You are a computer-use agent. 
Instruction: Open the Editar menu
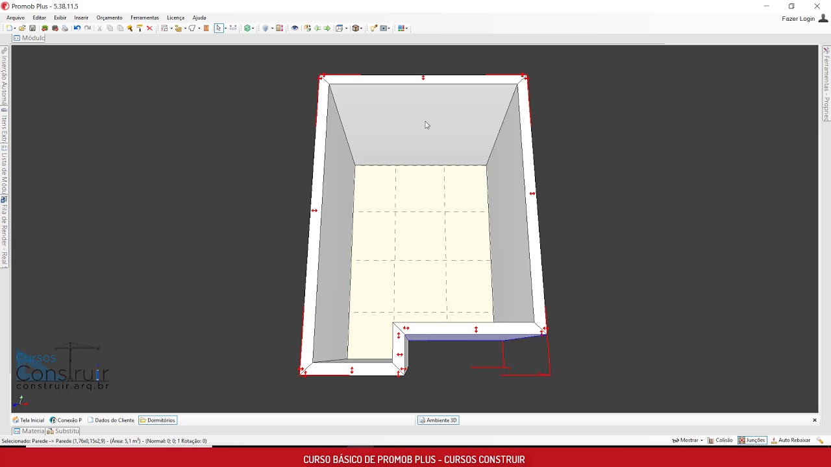[40, 18]
